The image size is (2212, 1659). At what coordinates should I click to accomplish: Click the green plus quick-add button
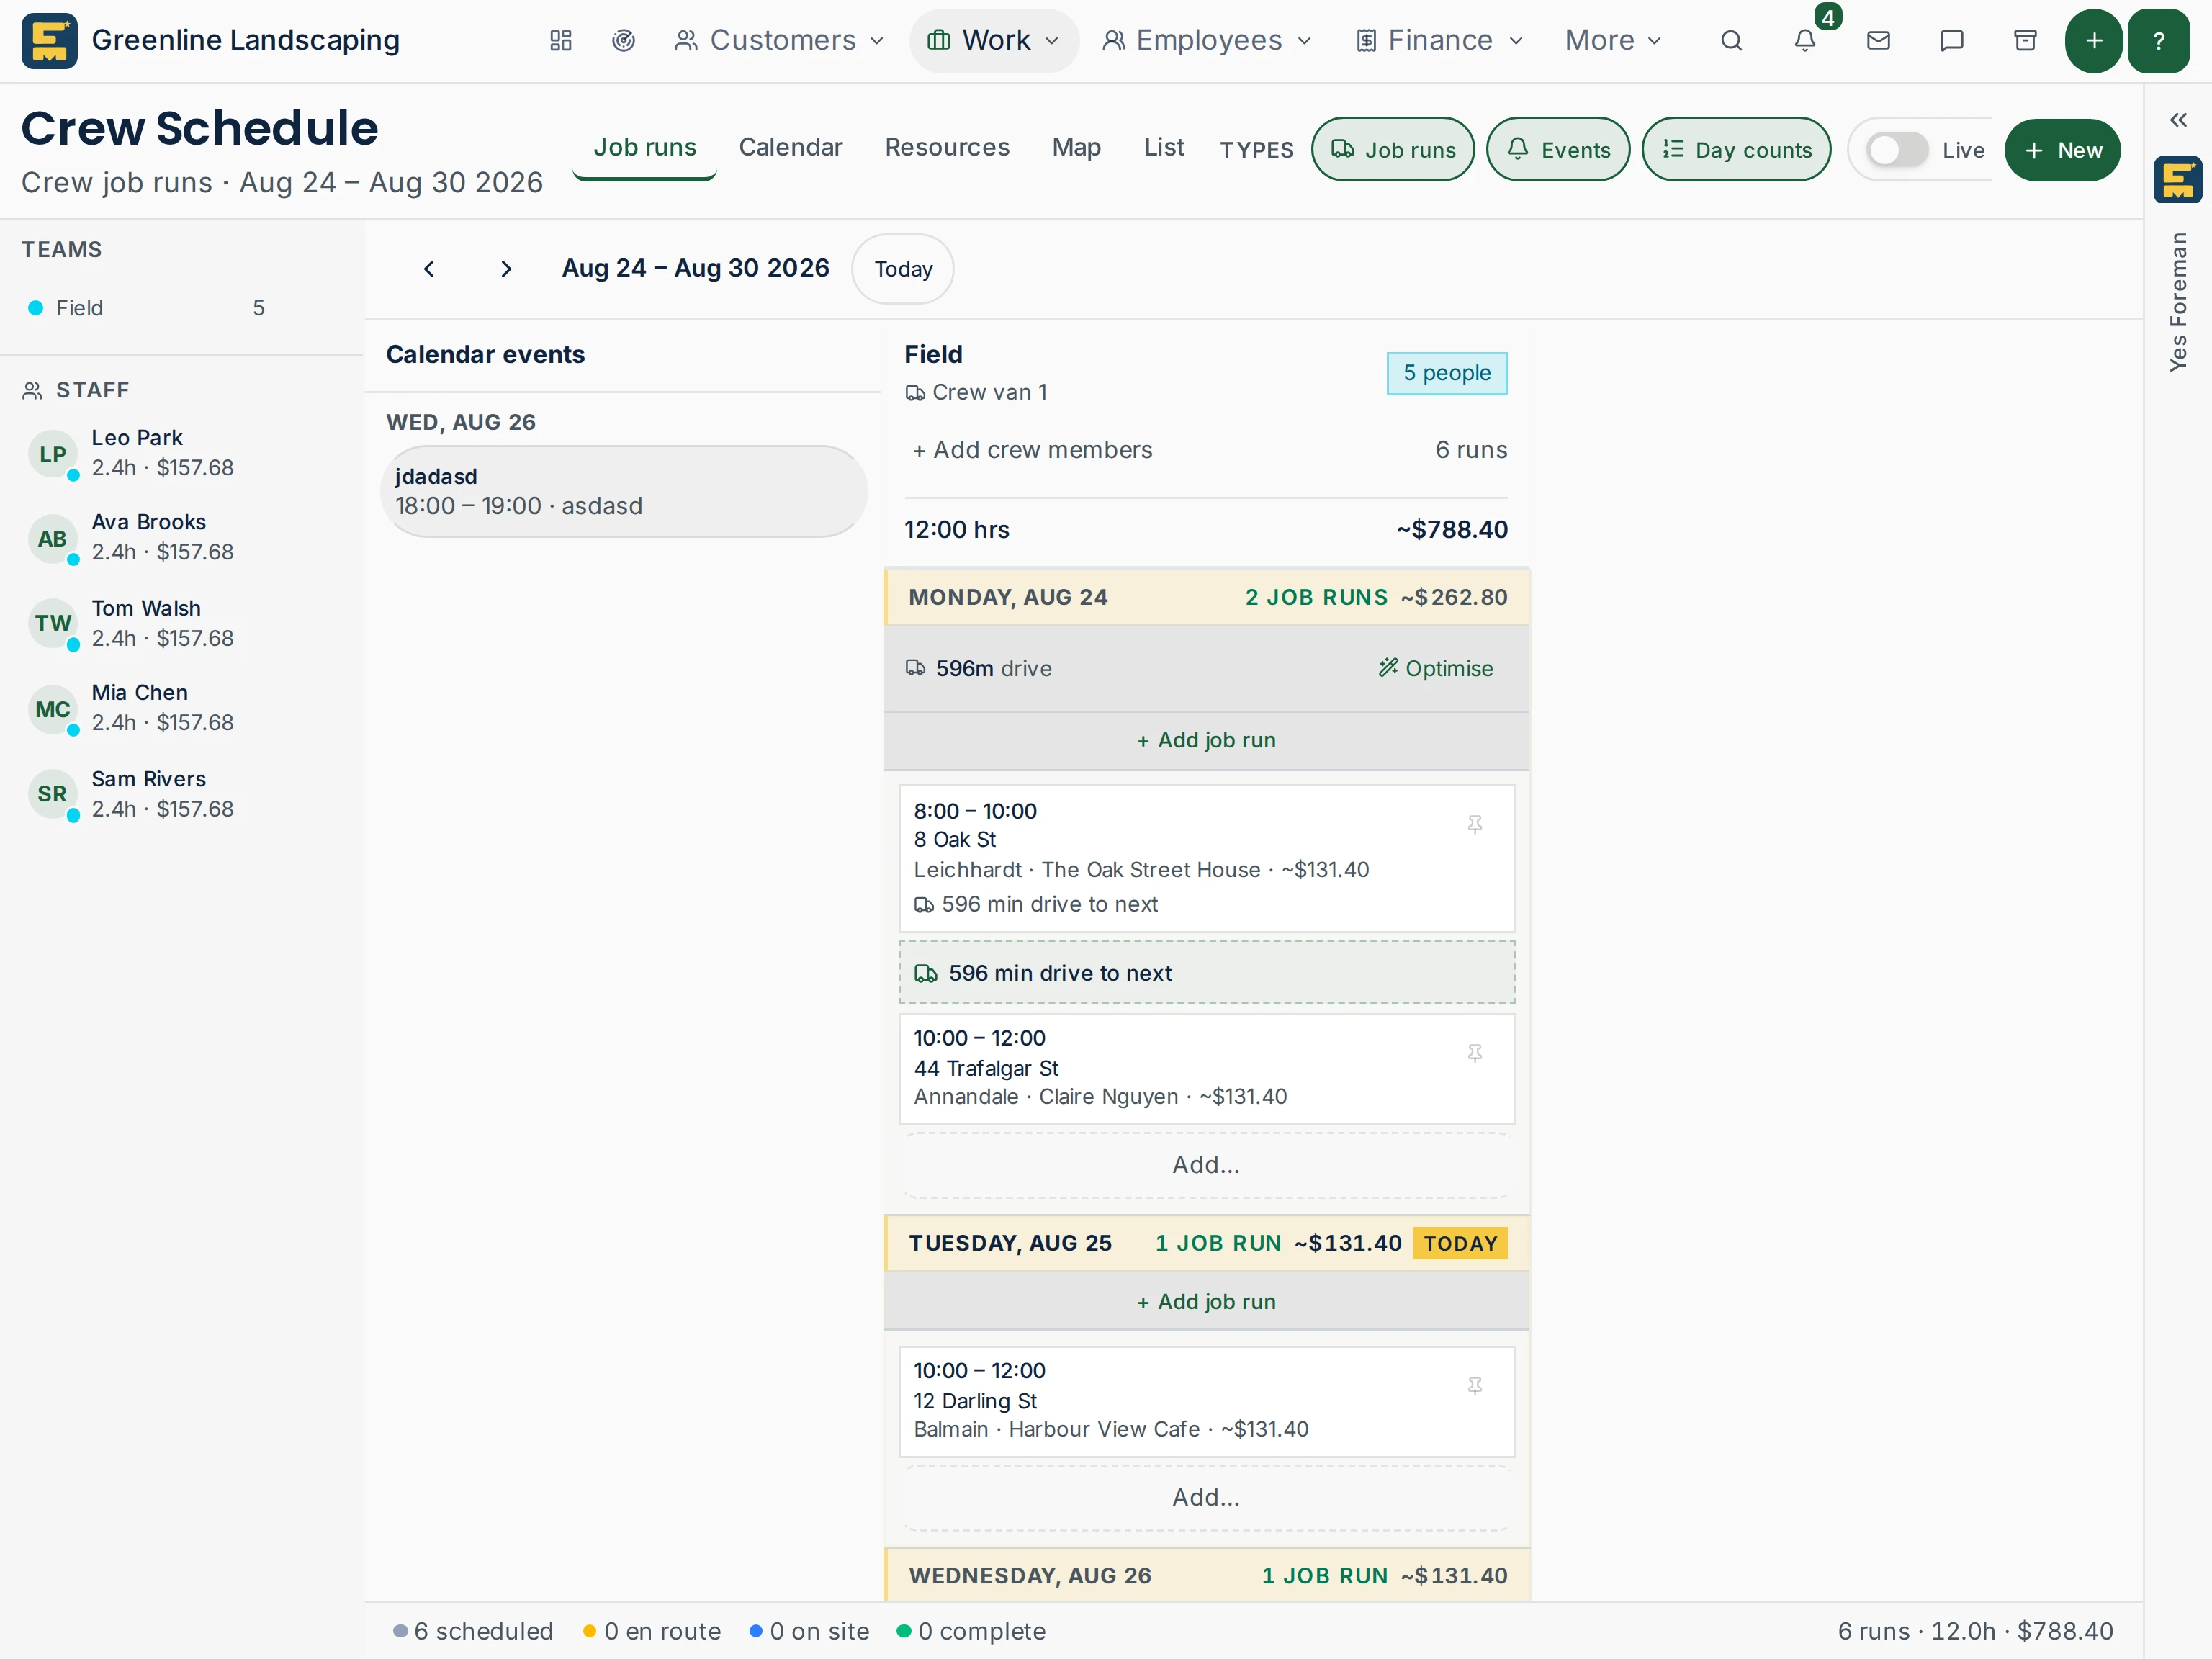(2093, 40)
